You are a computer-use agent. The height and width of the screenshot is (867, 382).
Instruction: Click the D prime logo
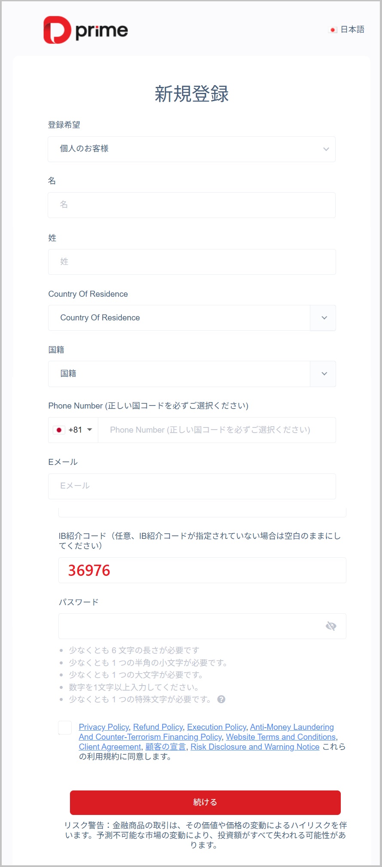85,30
